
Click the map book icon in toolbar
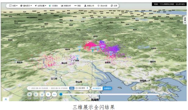[x=10, y=5]
